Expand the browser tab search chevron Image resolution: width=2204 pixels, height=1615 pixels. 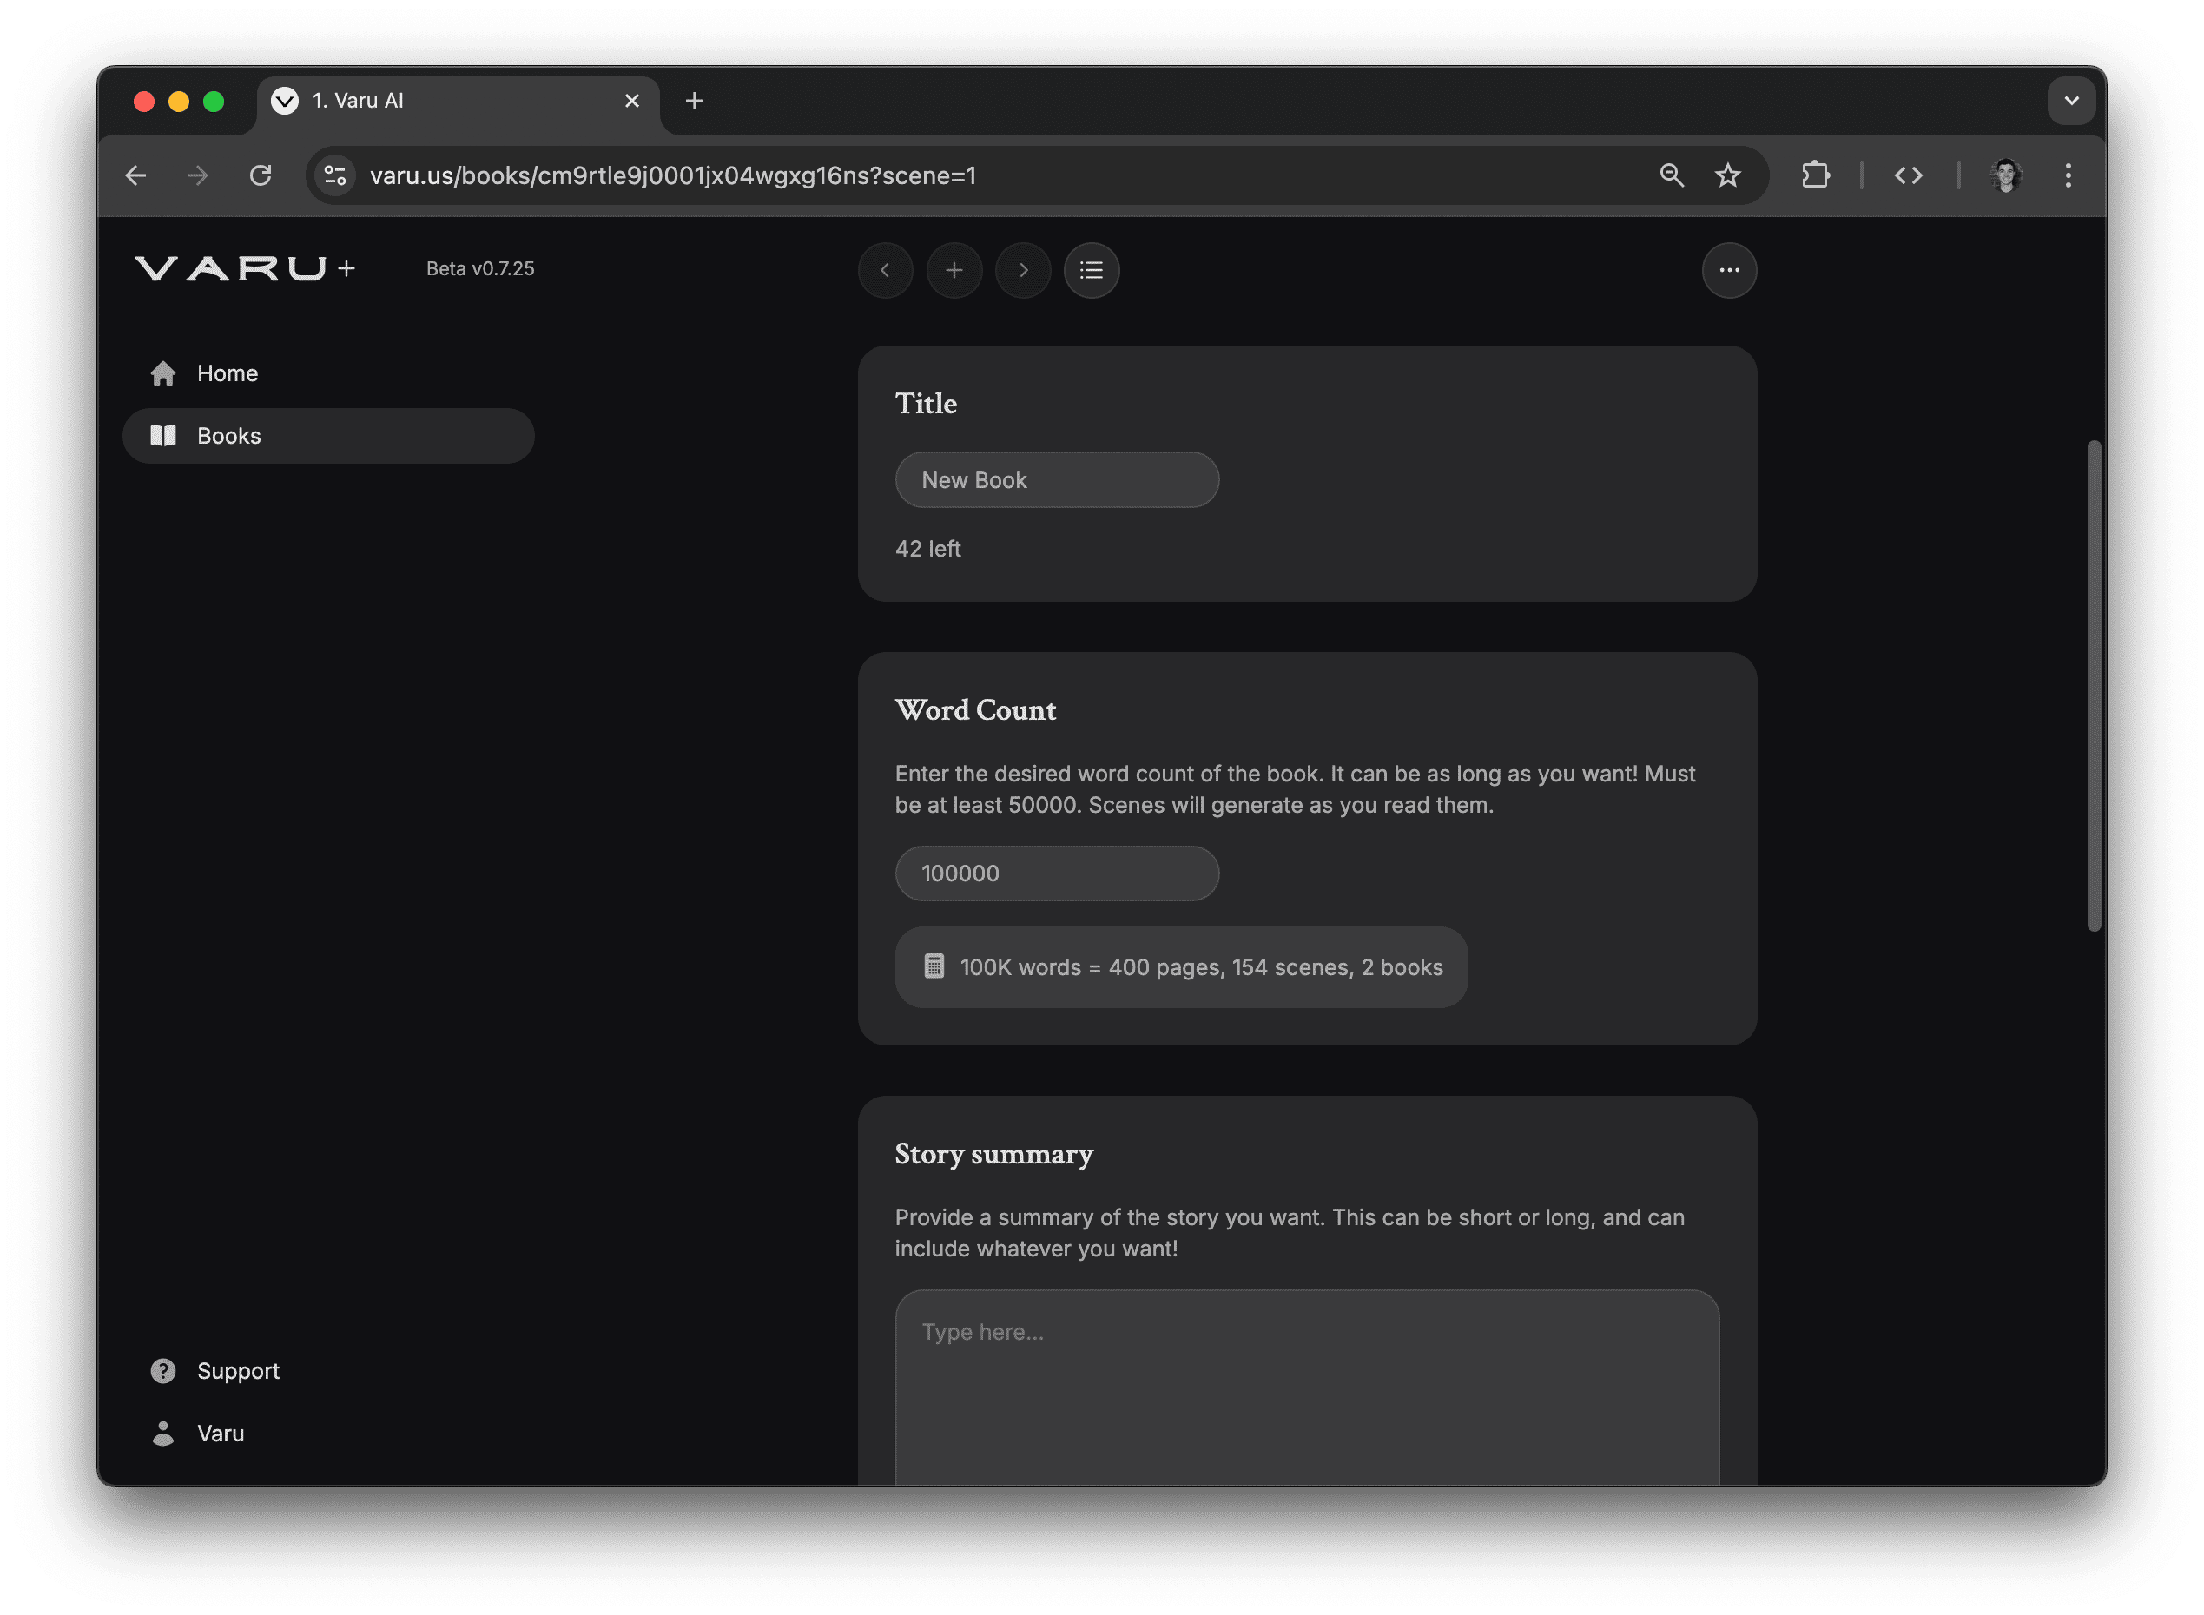(2072, 101)
